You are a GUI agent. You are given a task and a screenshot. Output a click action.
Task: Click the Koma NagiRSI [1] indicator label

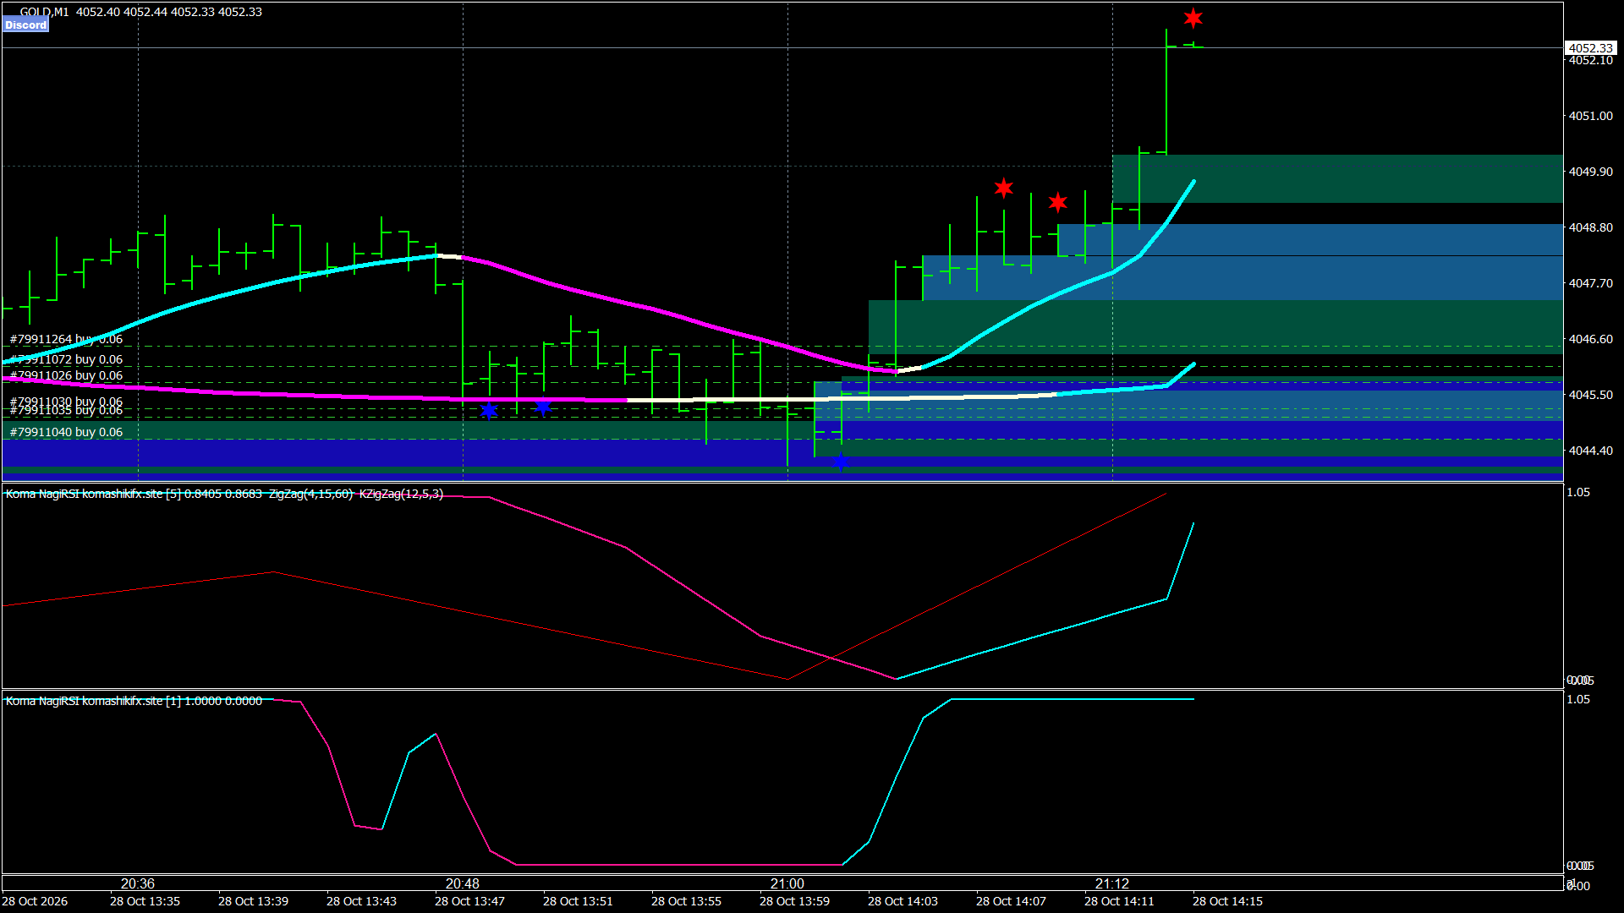[x=134, y=701]
